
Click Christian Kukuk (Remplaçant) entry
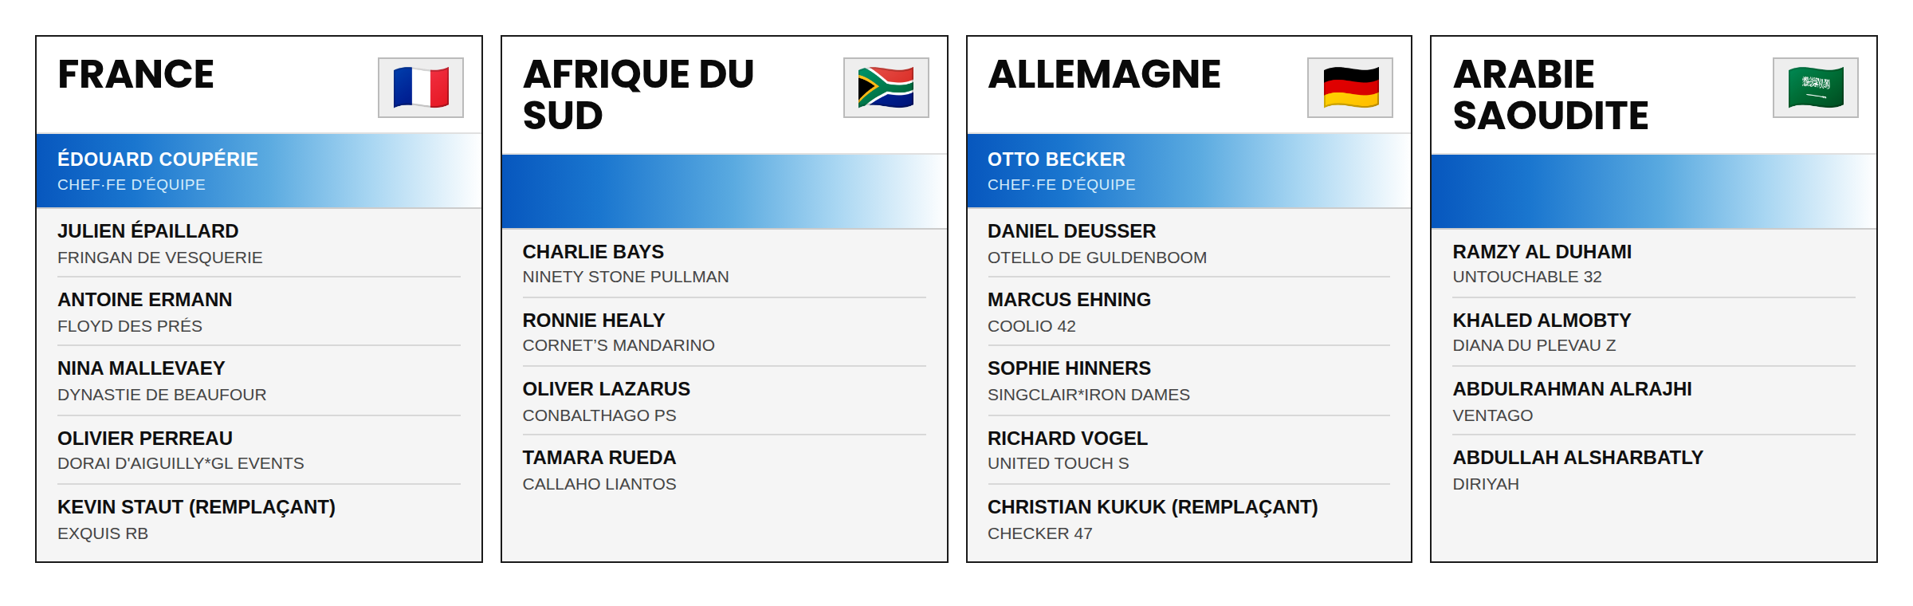pyautogui.click(x=1188, y=519)
